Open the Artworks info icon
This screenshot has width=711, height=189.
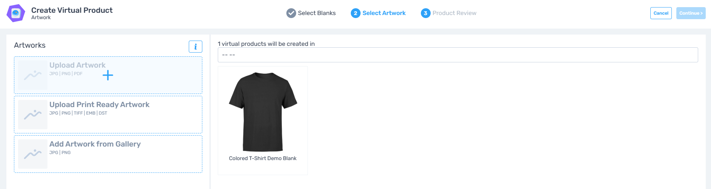click(x=195, y=47)
